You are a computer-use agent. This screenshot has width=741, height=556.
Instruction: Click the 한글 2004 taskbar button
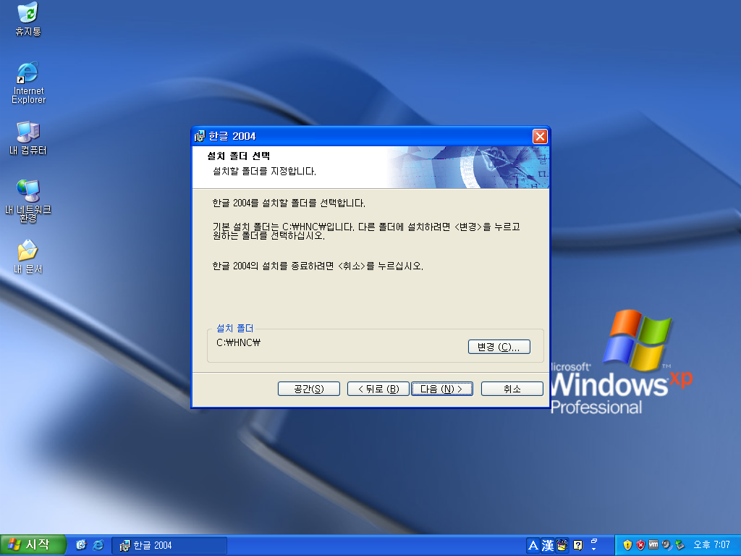click(169, 546)
